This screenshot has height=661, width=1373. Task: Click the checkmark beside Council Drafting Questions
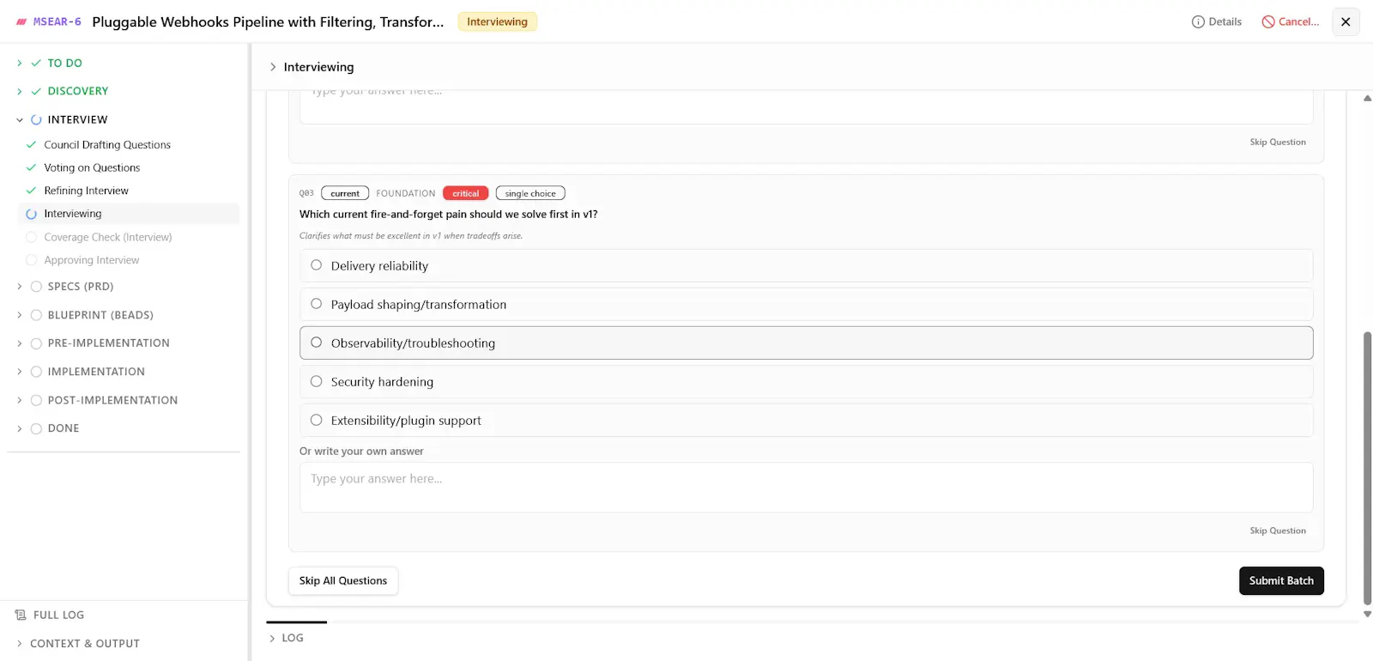32,145
